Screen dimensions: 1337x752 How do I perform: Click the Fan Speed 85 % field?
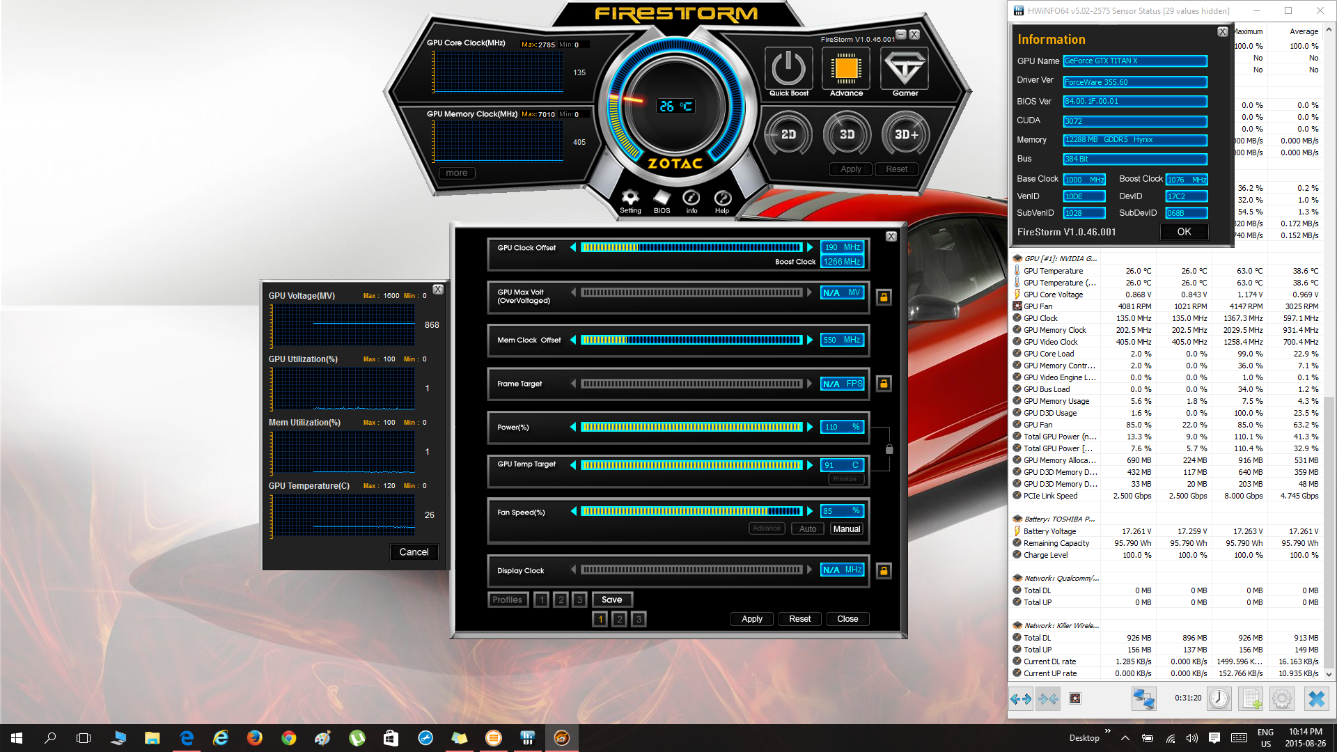click(842, 511)
